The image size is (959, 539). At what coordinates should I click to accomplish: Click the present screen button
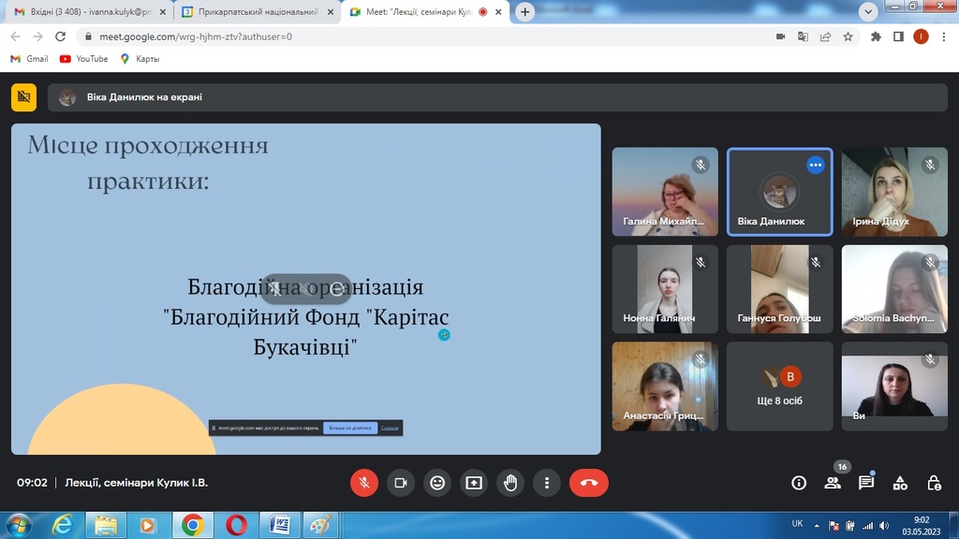pyautogui.click(x=474, y=483)
